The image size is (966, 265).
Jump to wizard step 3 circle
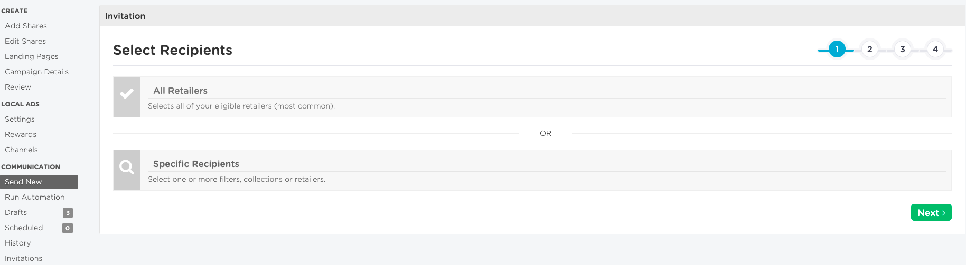coord(903,50)
